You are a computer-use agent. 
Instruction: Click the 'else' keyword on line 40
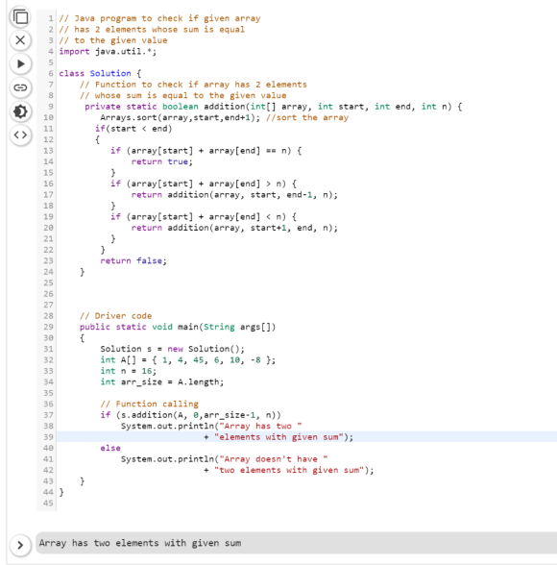110,448
